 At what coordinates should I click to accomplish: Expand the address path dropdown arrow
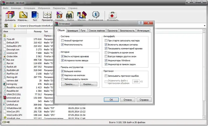205,26
